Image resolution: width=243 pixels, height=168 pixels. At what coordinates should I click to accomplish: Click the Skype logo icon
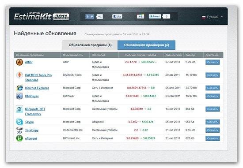[19, 122]
